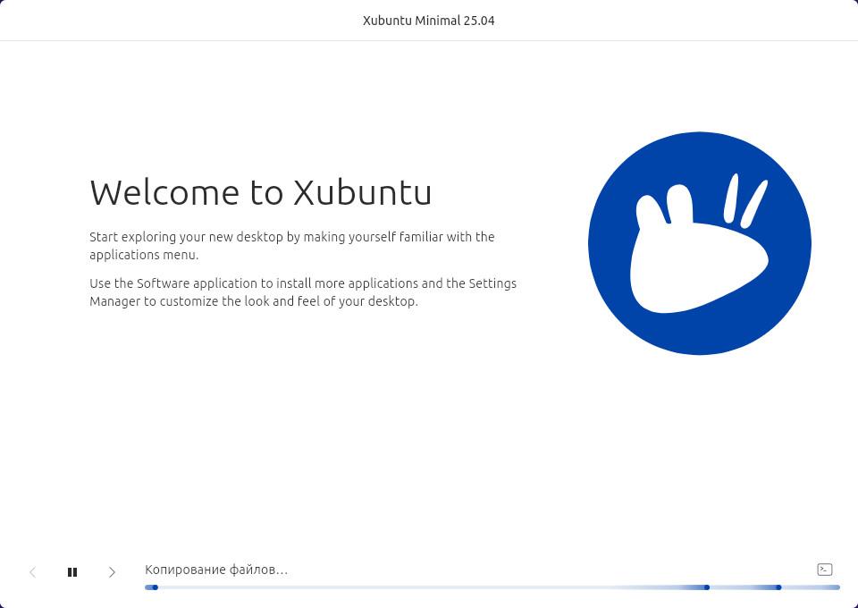Click the 'Xubuntu Minimal 25.04' window title

(428, 21)
